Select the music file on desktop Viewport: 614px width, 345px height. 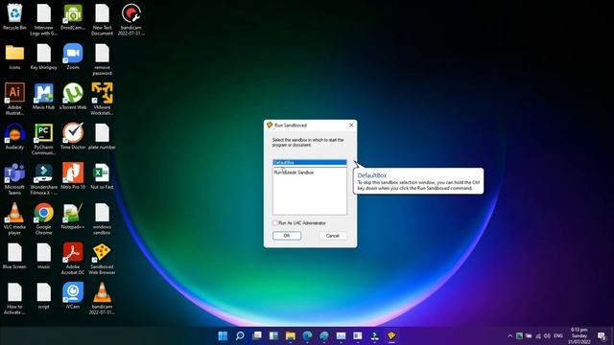[43, 256]
